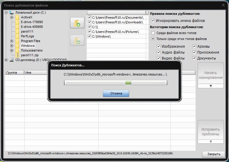The width and height of the screenshot is (229, 162).
Task: Collapse the Локальный диск (C:) node
Action: [x=6, y=12]
